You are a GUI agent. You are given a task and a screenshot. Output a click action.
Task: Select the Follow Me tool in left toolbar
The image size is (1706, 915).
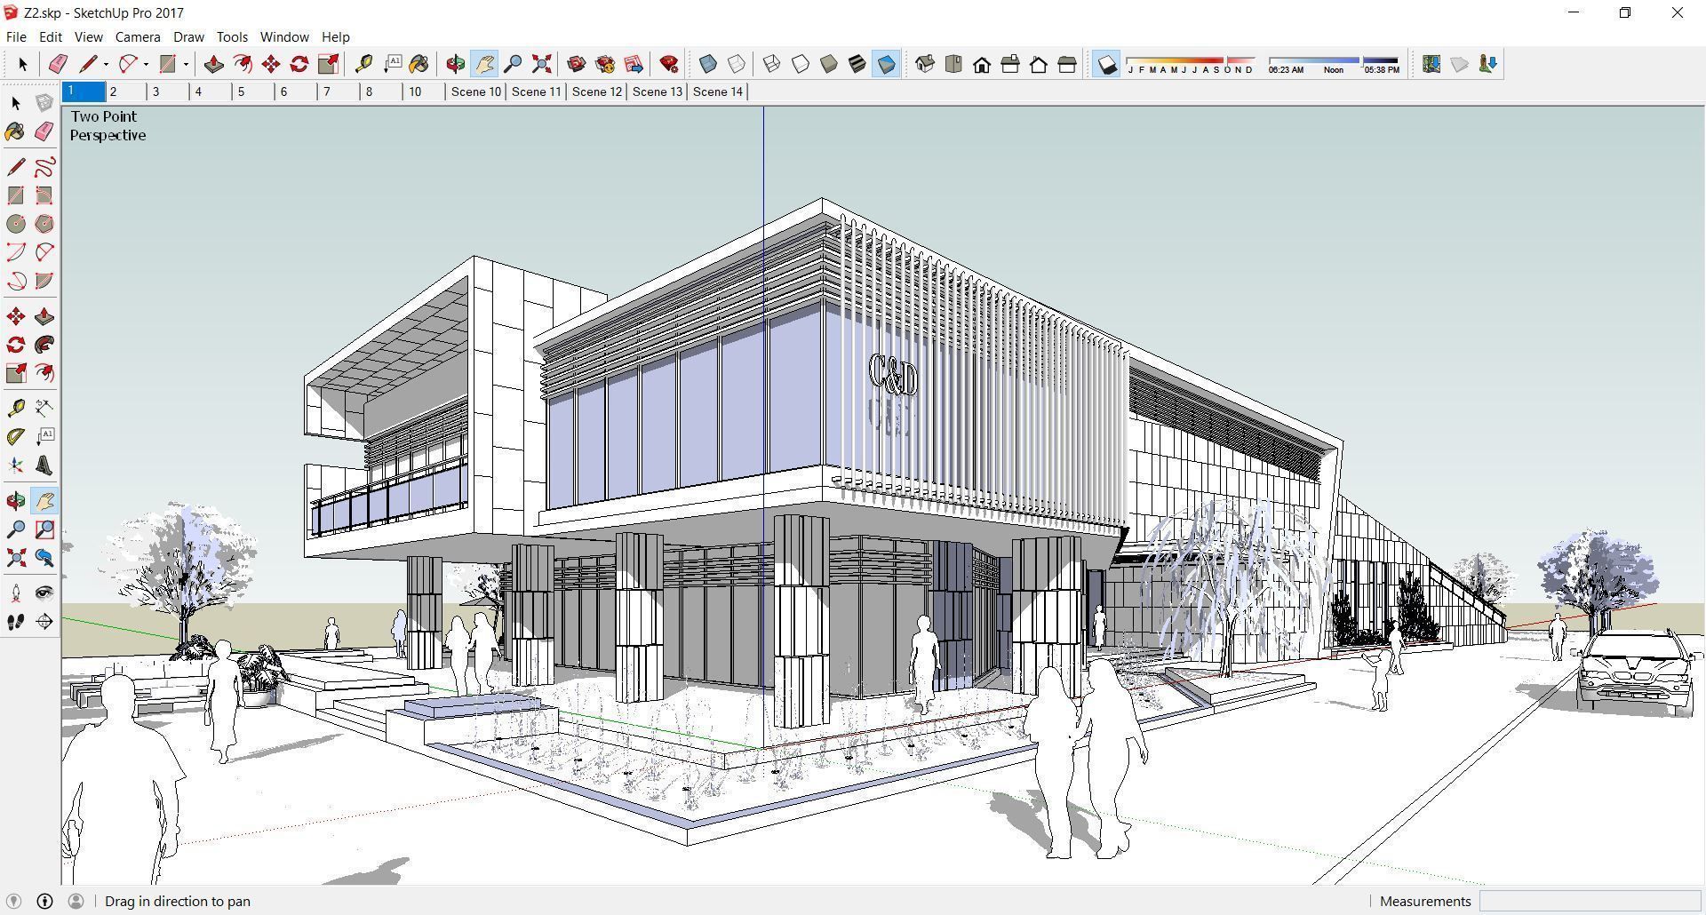(x=44, y=345)
